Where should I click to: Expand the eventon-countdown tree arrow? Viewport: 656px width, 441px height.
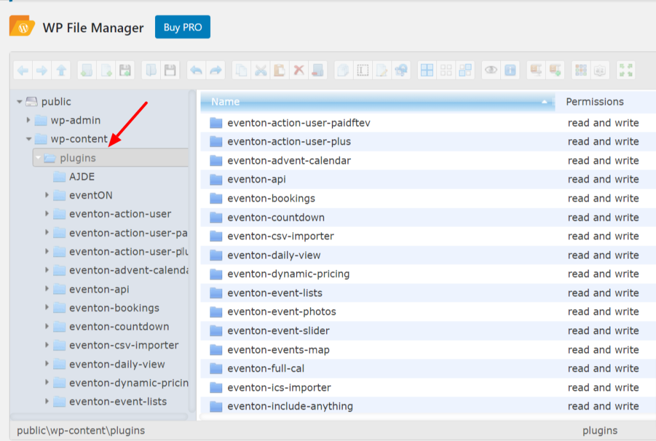(x=47, y=326)
